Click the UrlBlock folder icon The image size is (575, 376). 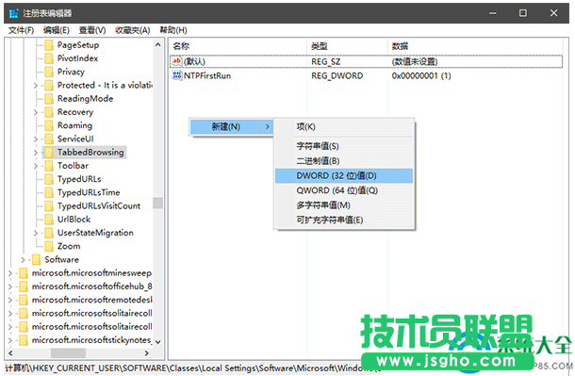49,220
